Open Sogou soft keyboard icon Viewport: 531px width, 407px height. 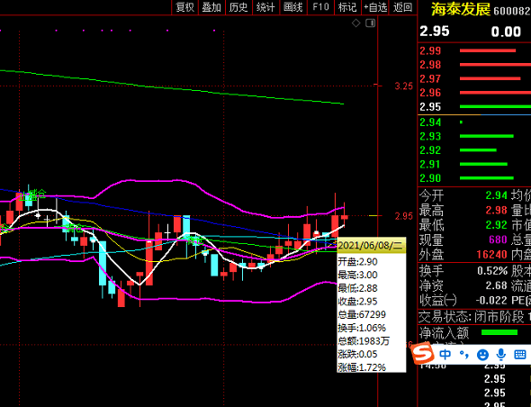click(x=520, y=355)
